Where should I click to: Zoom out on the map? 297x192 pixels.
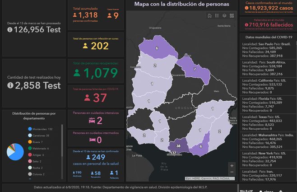232,172
